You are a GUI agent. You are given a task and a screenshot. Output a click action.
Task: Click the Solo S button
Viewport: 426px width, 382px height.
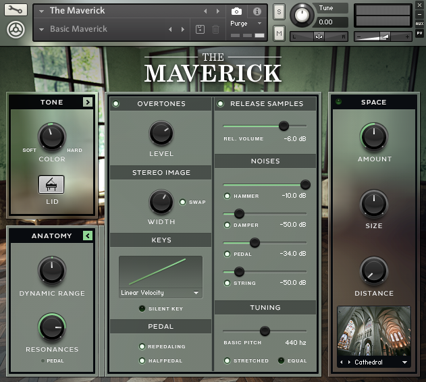[279, 11]
